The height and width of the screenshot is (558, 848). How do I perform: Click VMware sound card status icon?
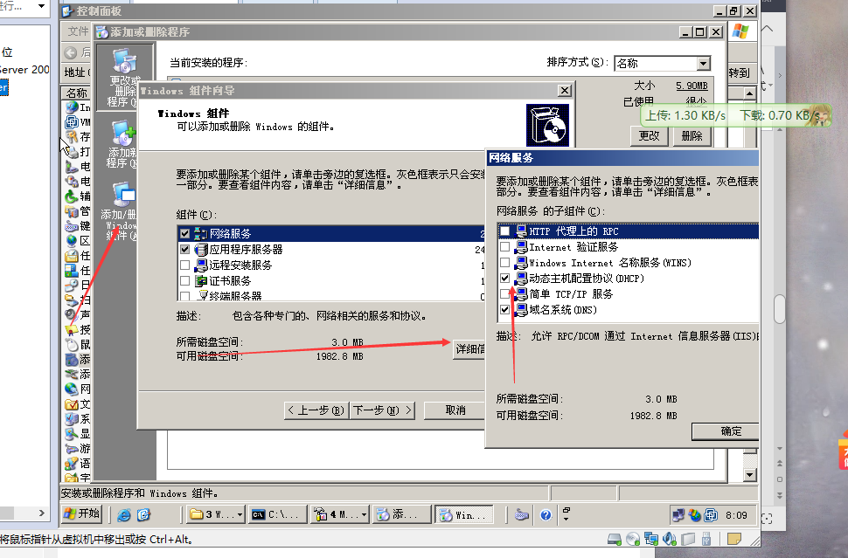(670, 539)
